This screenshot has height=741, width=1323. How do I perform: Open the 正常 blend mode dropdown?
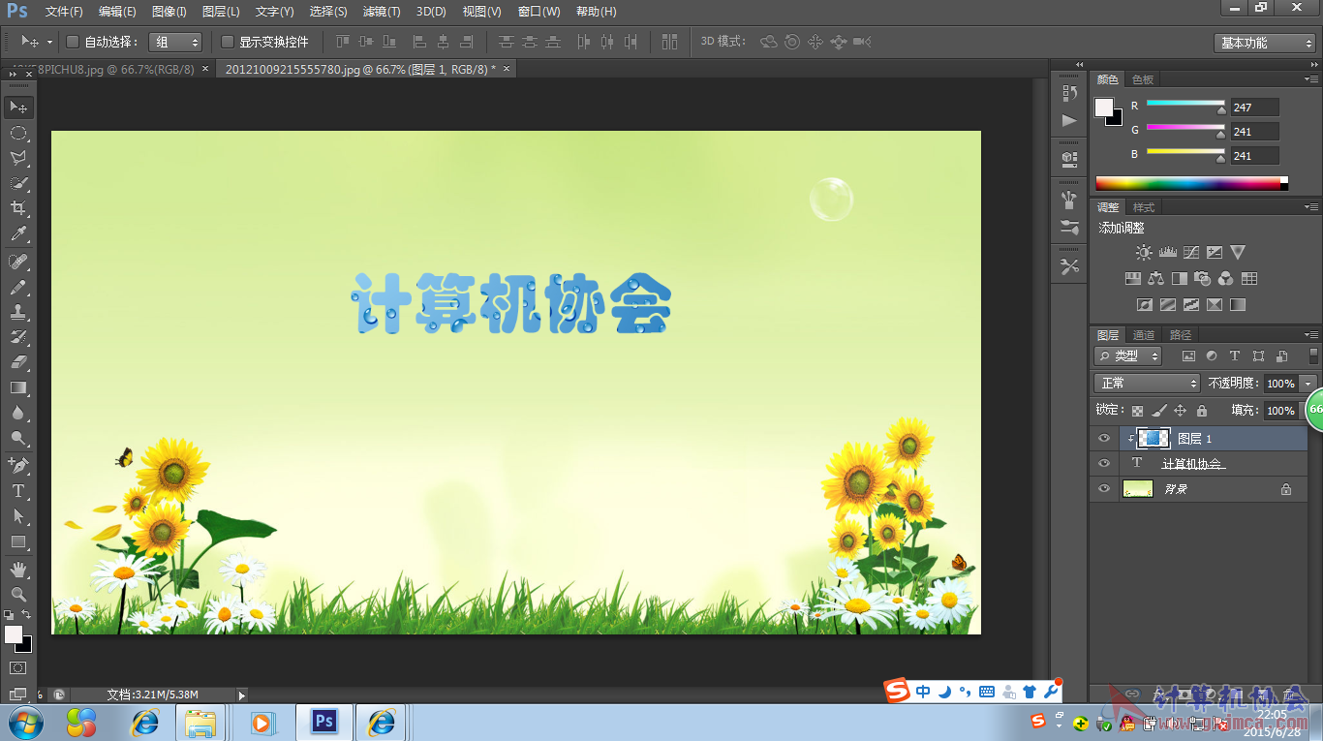coord(1147,384)
